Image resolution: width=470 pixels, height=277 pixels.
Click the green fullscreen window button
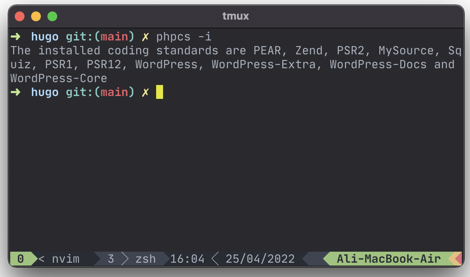pyautogui.click(x=52, y=16)
